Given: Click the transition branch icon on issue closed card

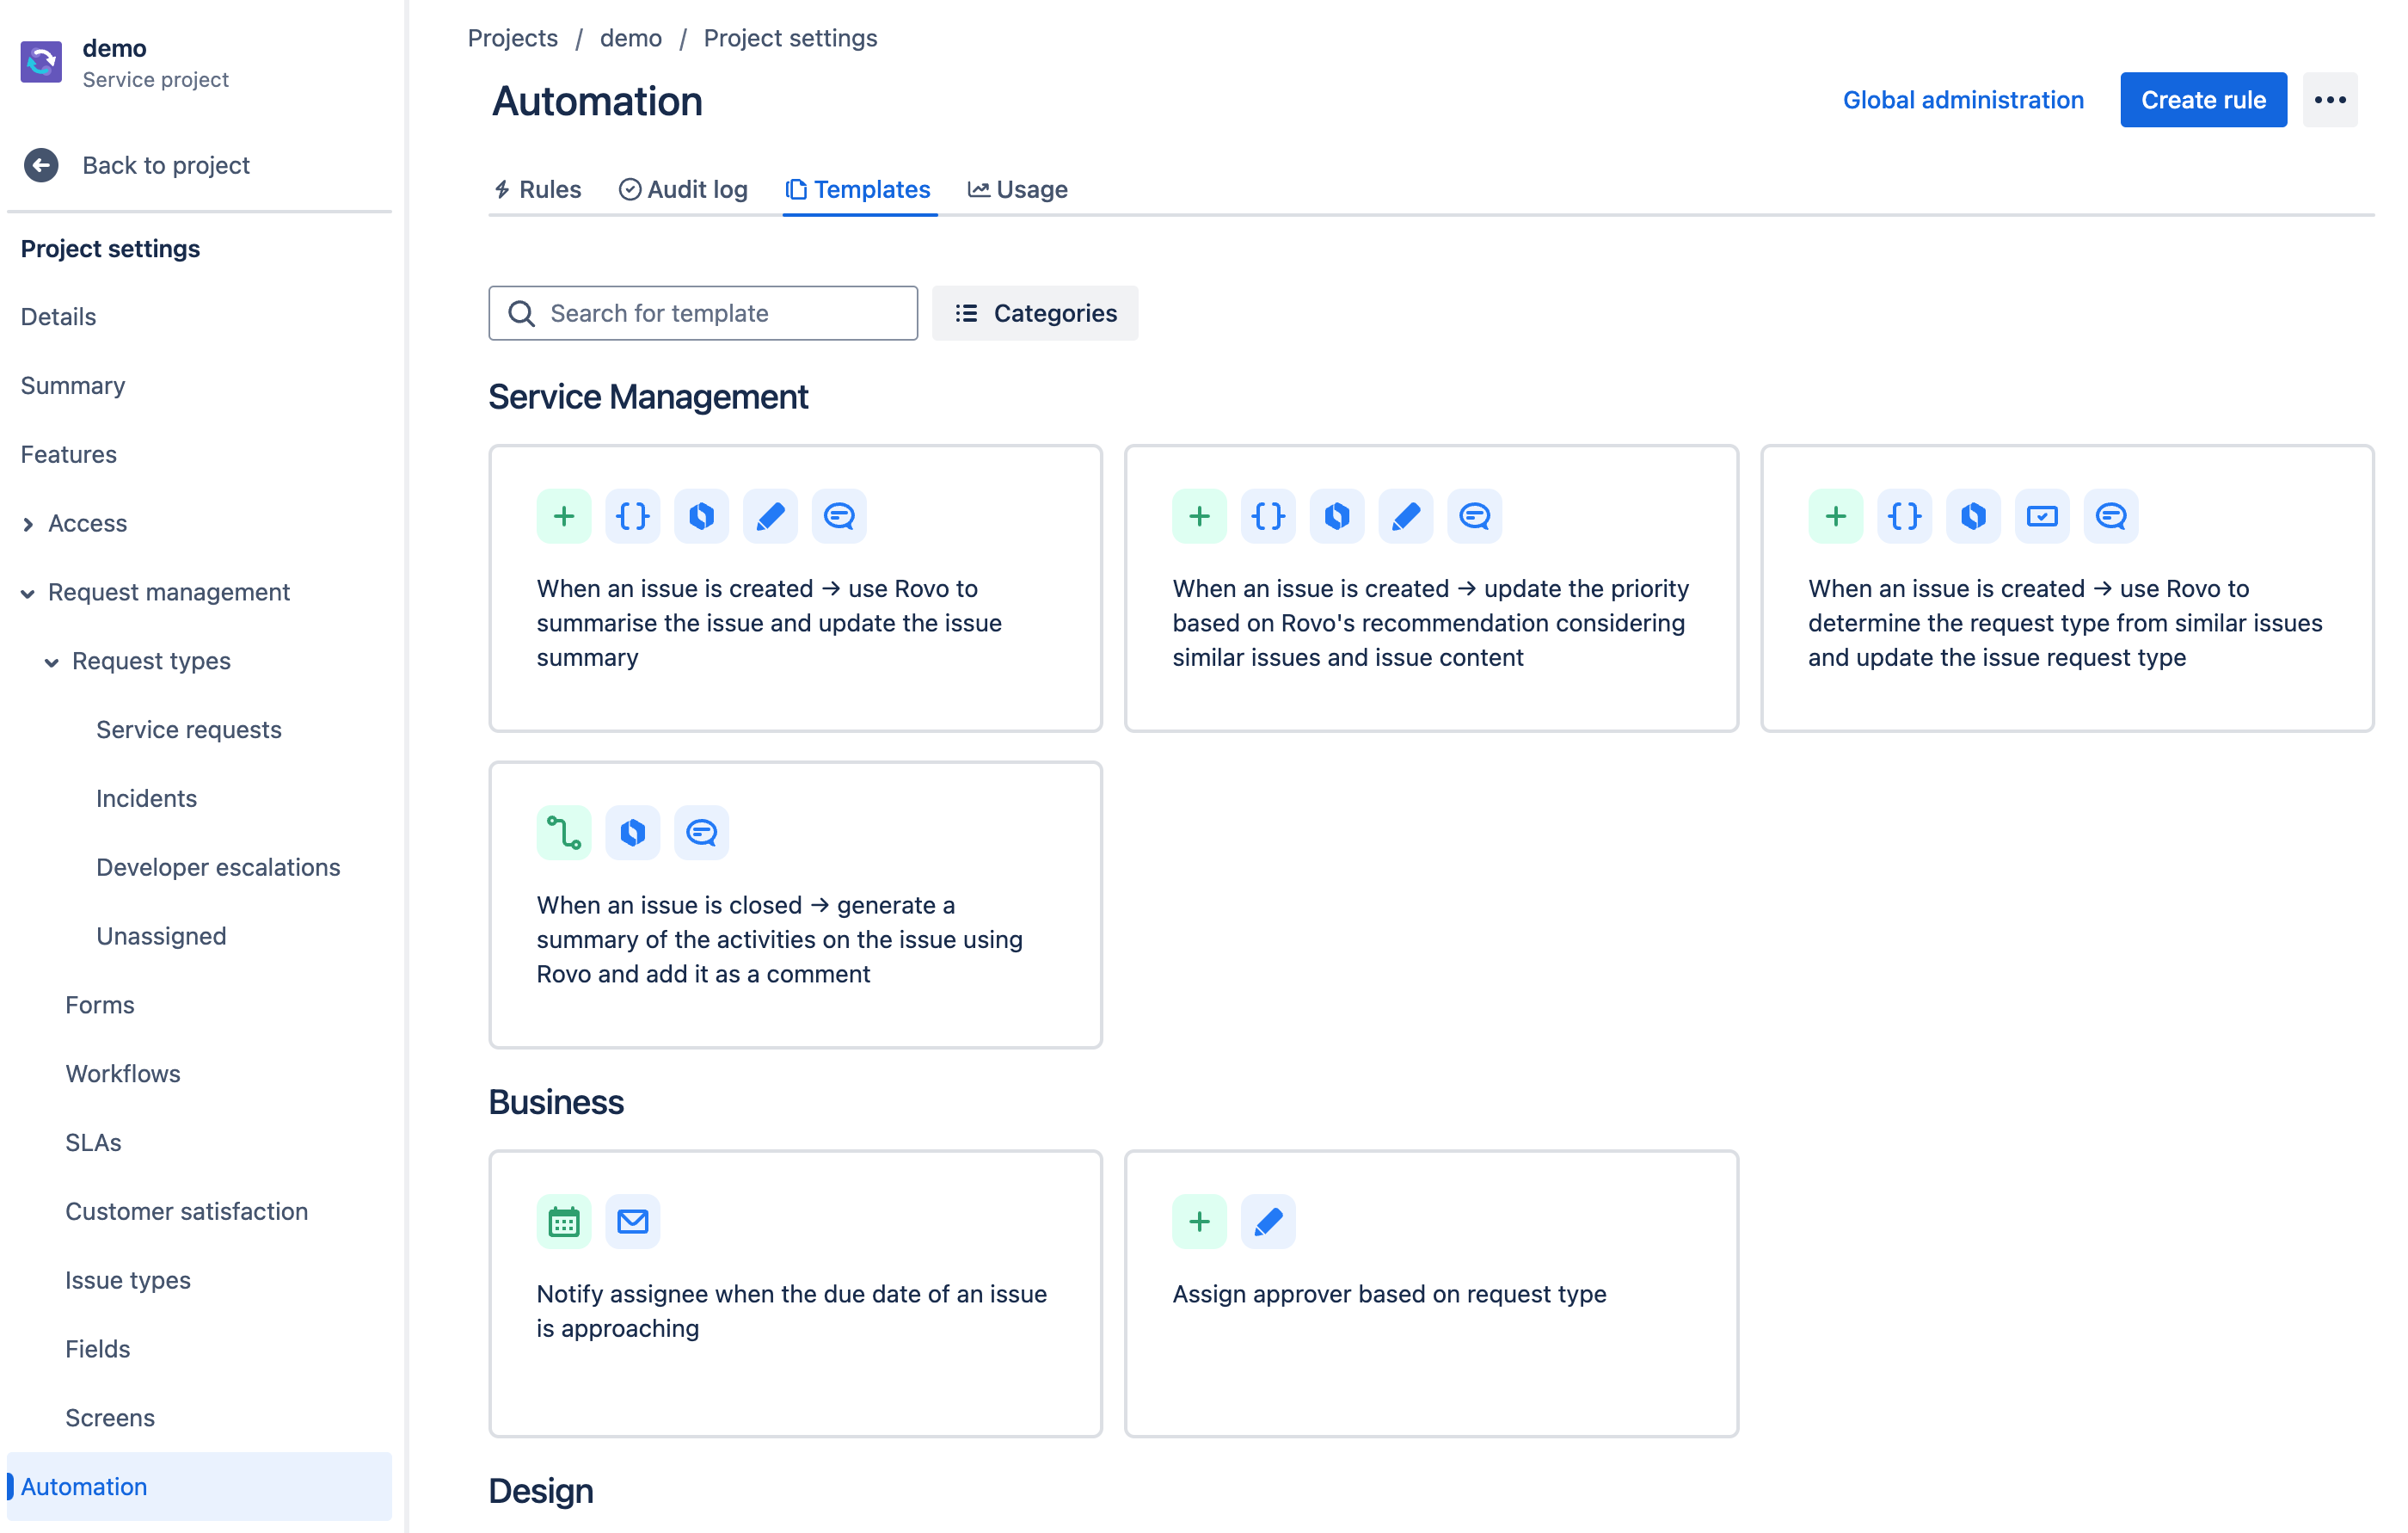Looking at the screenshot, I should coord(564,832).
